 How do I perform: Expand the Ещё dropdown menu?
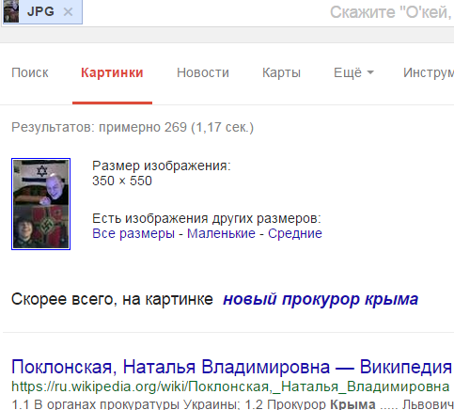[353, 72]
